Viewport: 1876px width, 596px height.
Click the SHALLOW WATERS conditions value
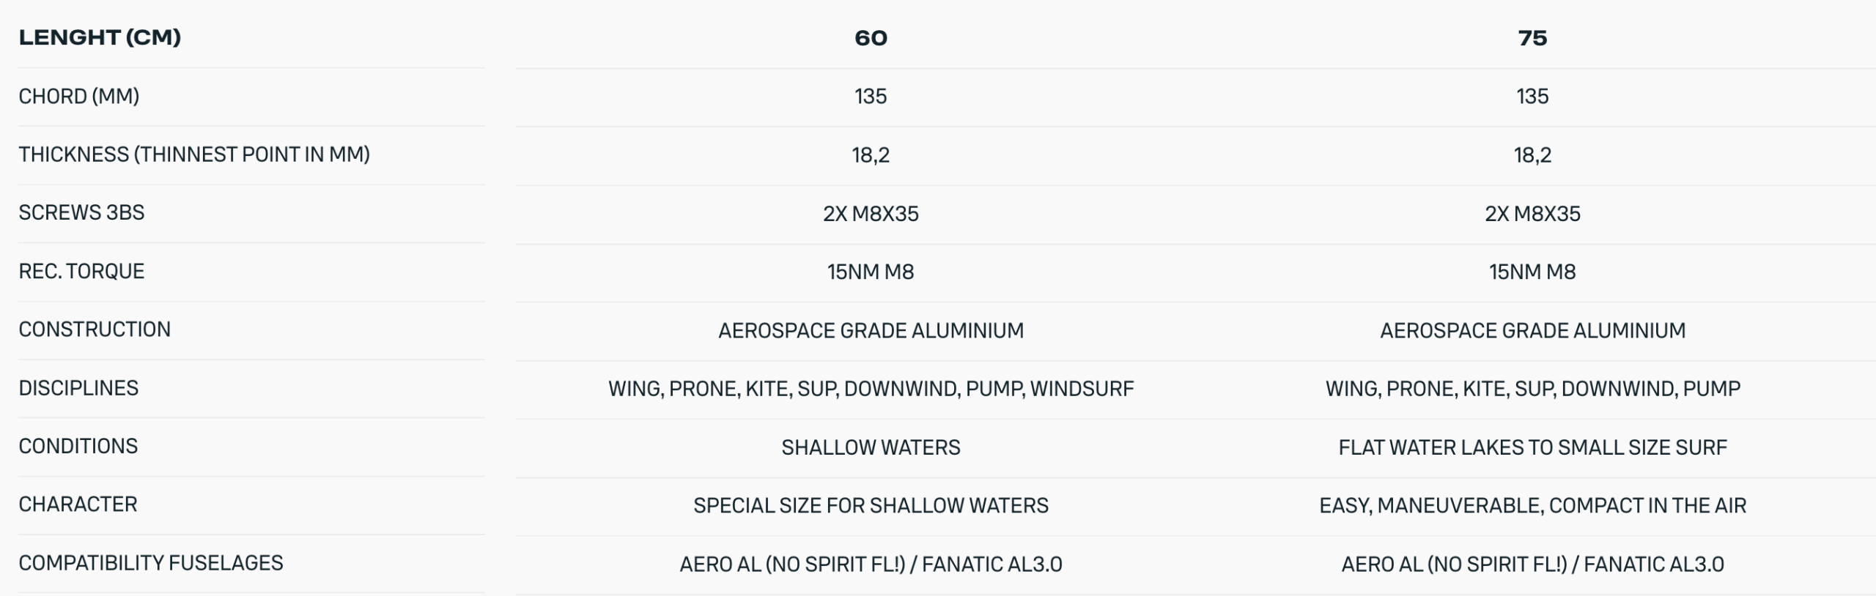(871, 447)
